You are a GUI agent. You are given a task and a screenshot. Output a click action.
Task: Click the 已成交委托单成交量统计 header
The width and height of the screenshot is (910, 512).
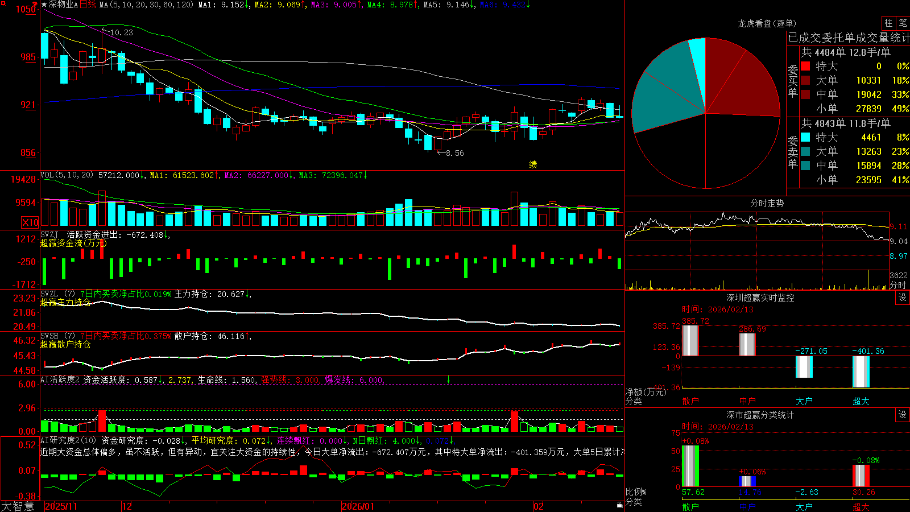849,38
